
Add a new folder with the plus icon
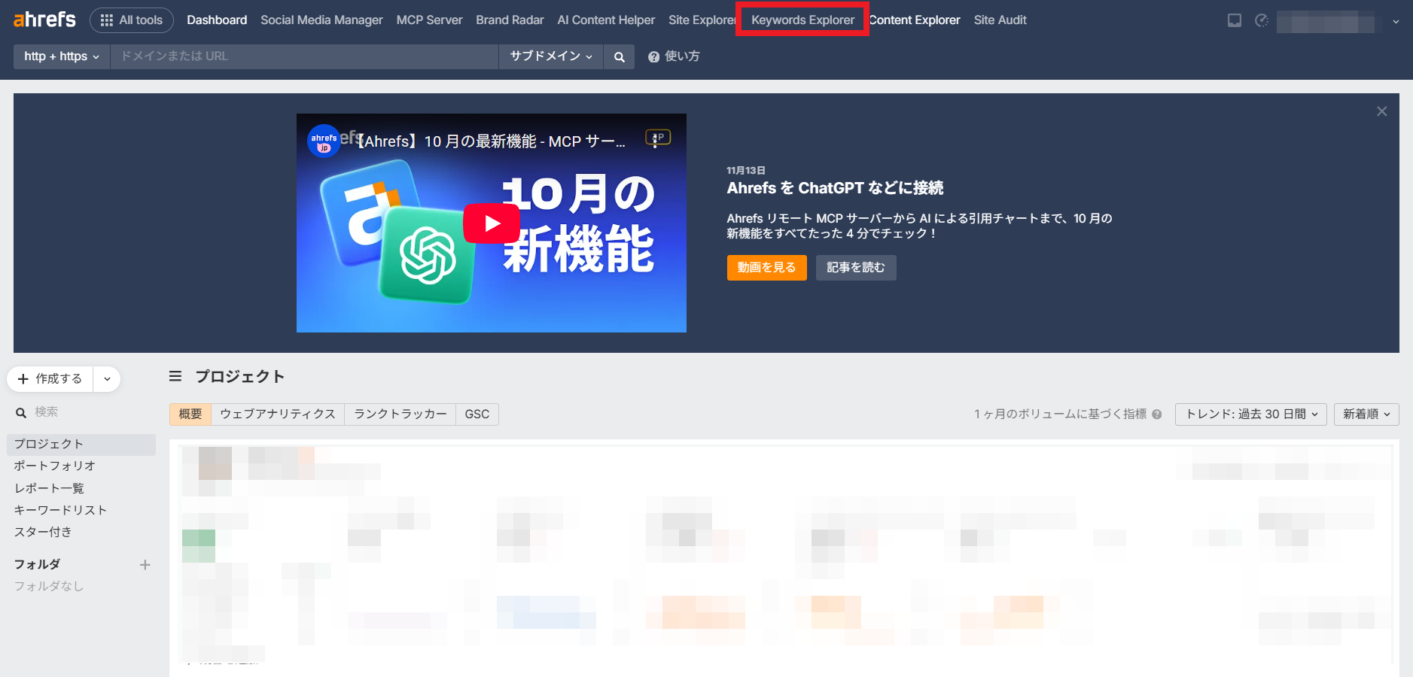click(145, 565)
